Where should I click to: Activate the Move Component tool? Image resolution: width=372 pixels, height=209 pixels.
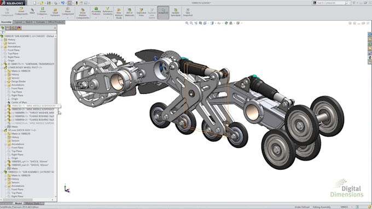[x=68, y=11]
